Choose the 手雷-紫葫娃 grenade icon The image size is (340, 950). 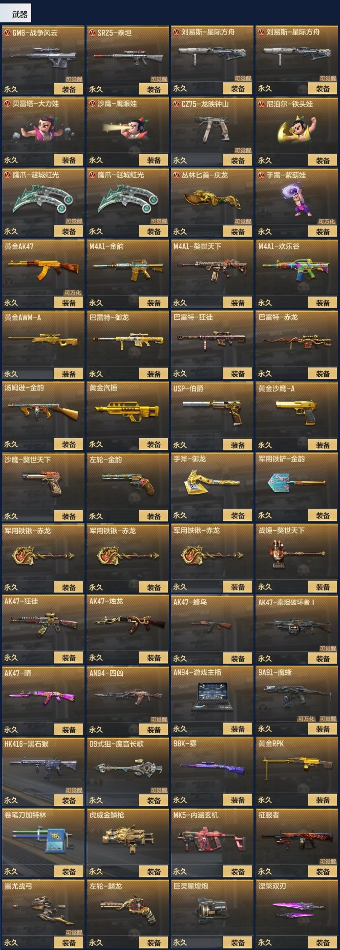point(297,200)
